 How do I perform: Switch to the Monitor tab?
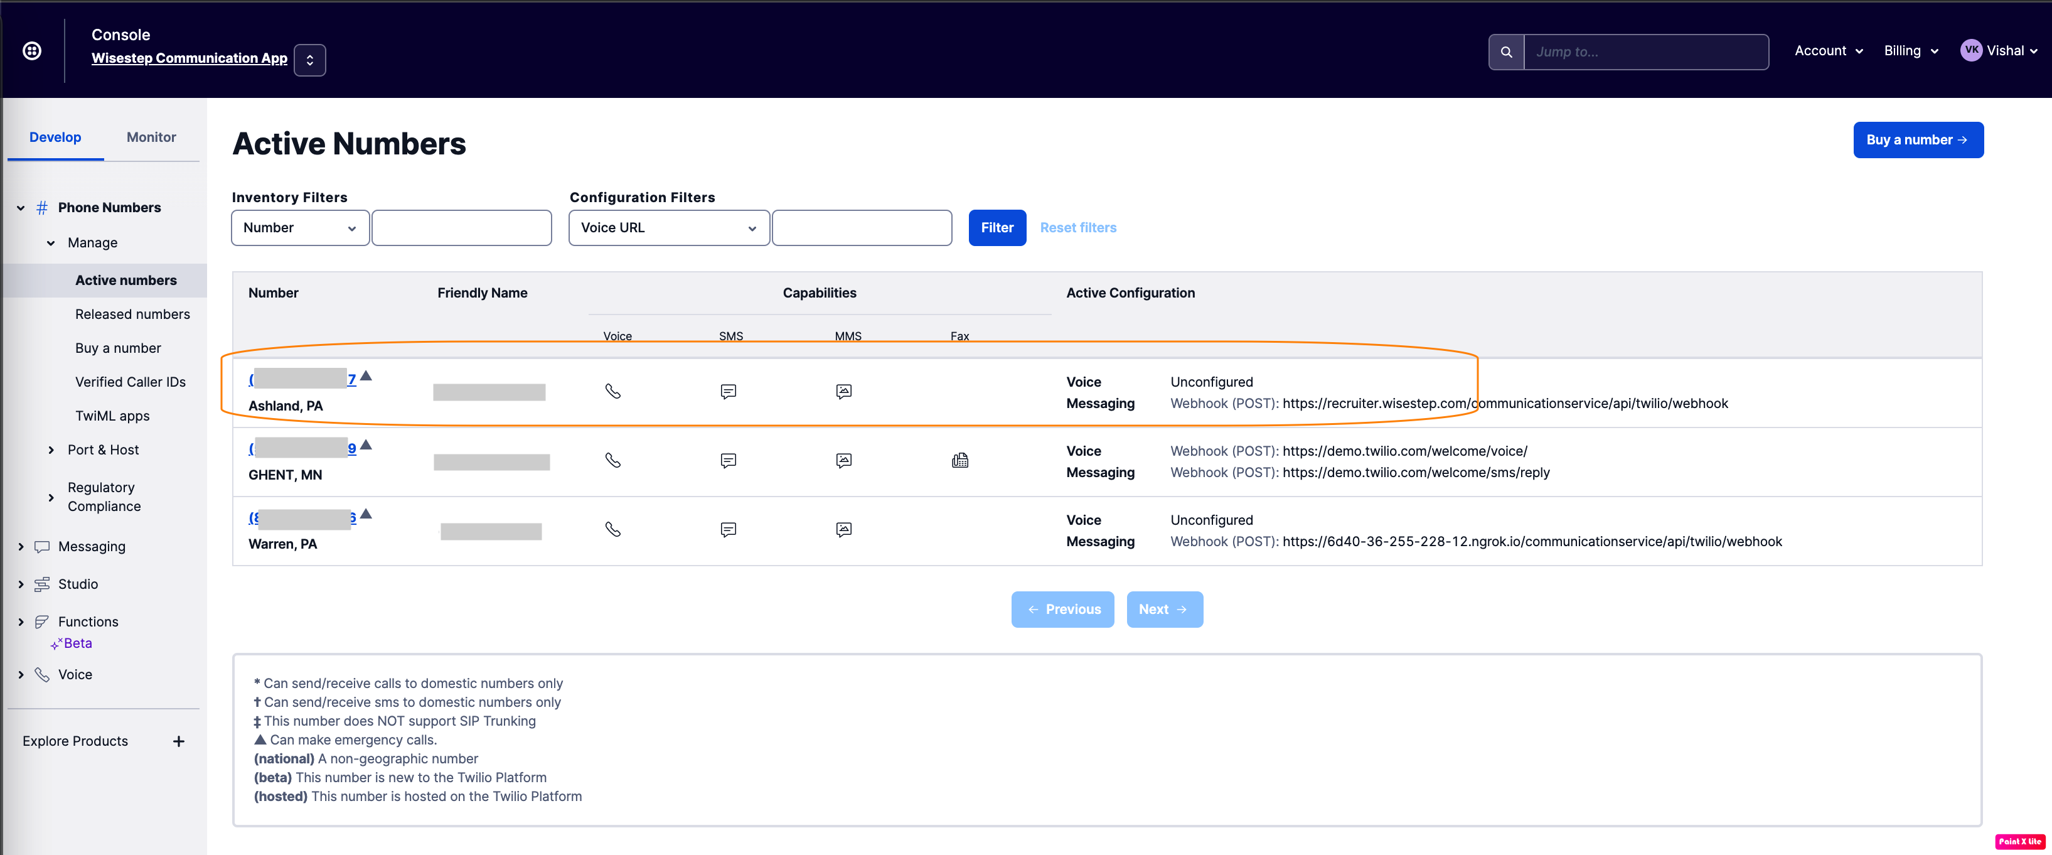(x=151, y=137)
